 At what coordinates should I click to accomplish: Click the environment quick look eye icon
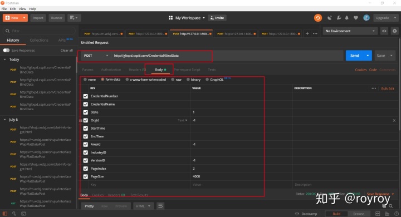click(384, 31)
